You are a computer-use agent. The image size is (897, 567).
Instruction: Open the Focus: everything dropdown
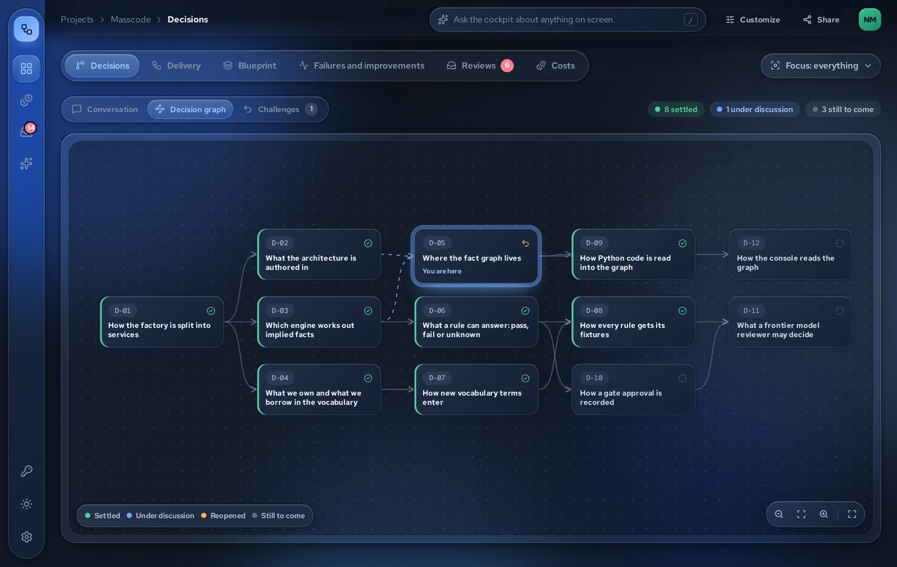coord(820,66)
